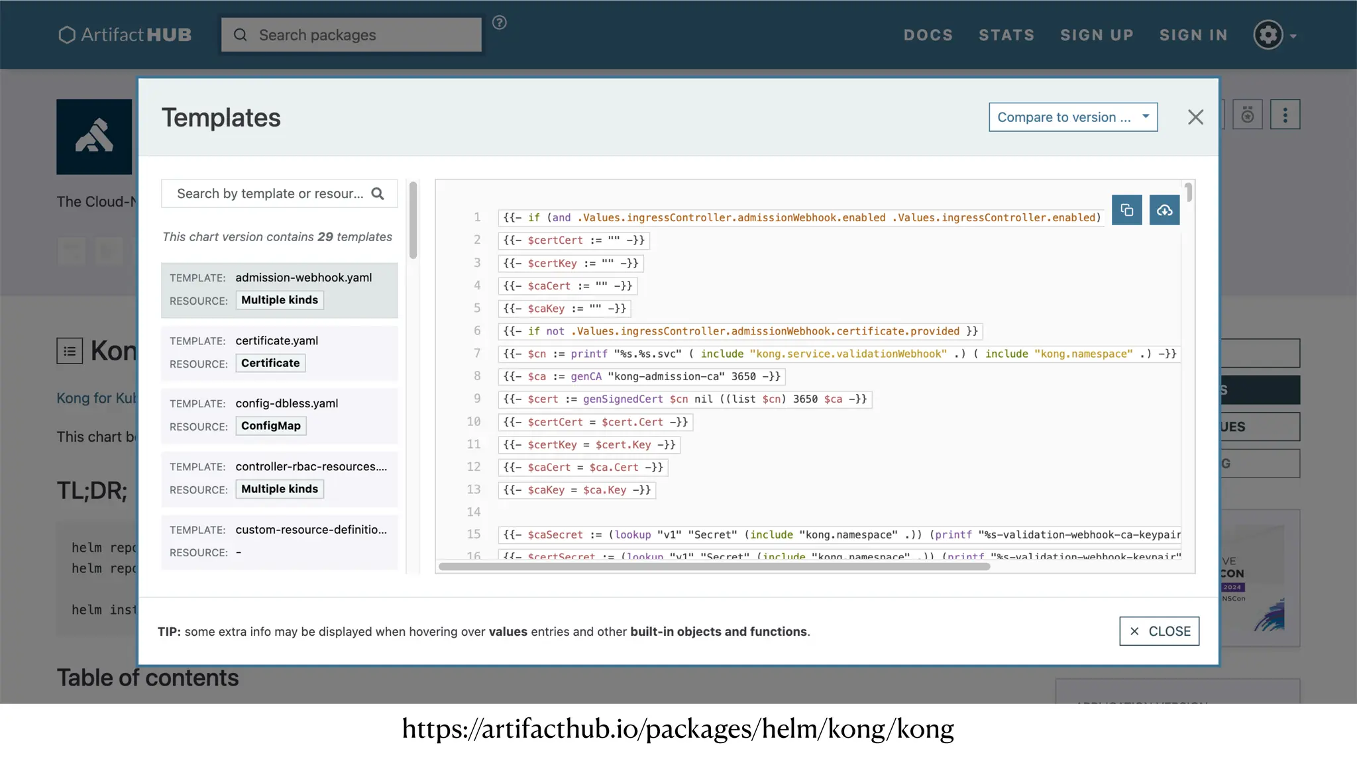Viewport: 1357px width, 763px height.
Task: Download the template file icon
Action: (x=1164, y=210)
